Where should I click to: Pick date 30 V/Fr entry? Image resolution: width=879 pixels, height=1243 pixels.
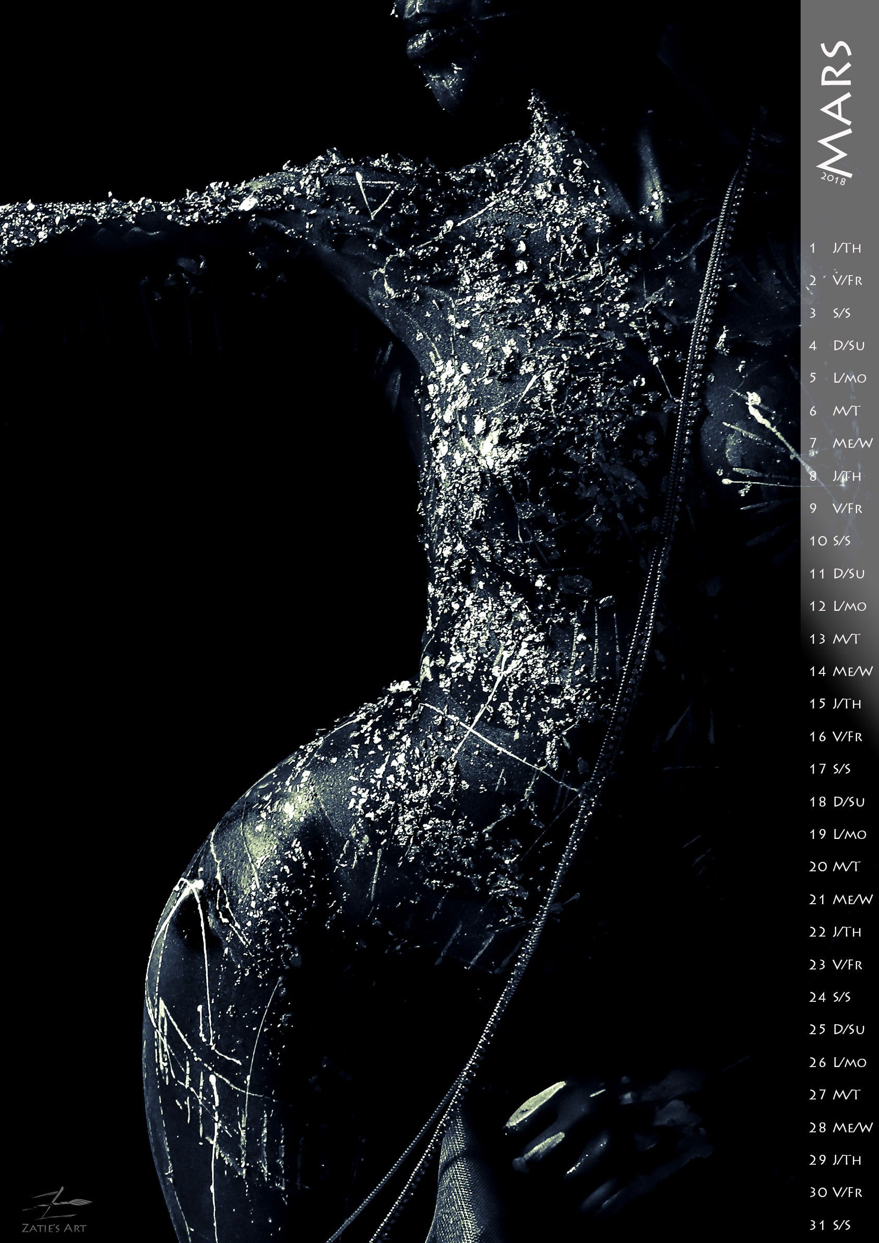(836, 1192)
